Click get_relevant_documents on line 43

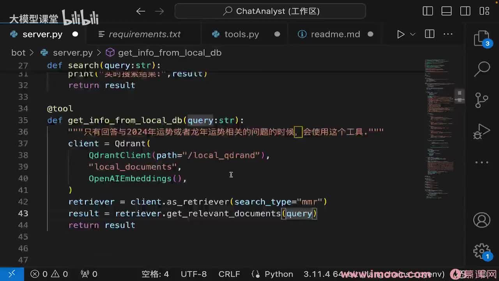tap(224, 214)
